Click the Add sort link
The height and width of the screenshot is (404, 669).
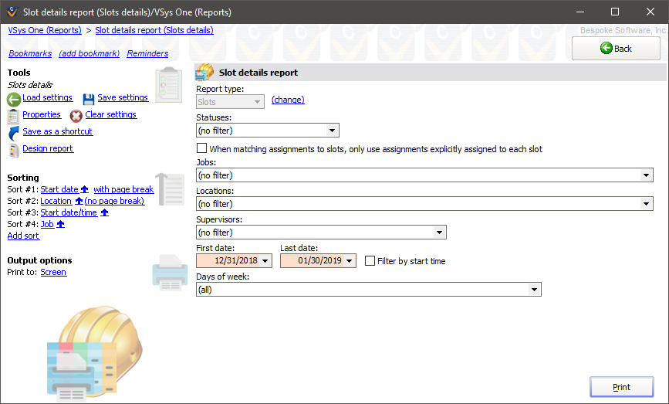(23, 236)
